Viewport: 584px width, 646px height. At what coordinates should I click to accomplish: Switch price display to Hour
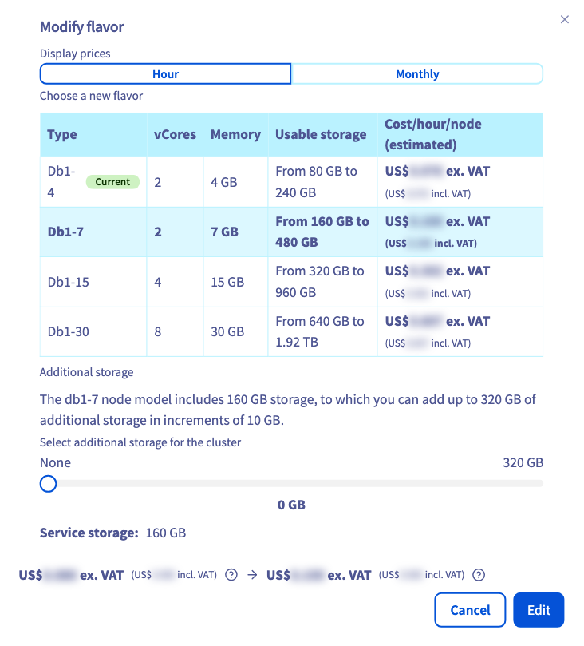point(165,74)
